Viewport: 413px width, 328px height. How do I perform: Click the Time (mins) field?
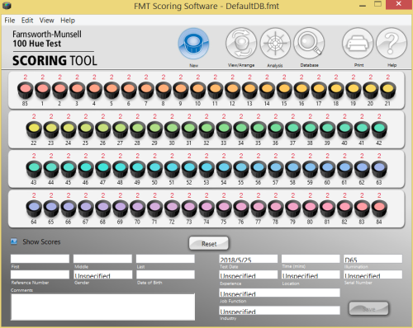(311, 259)
